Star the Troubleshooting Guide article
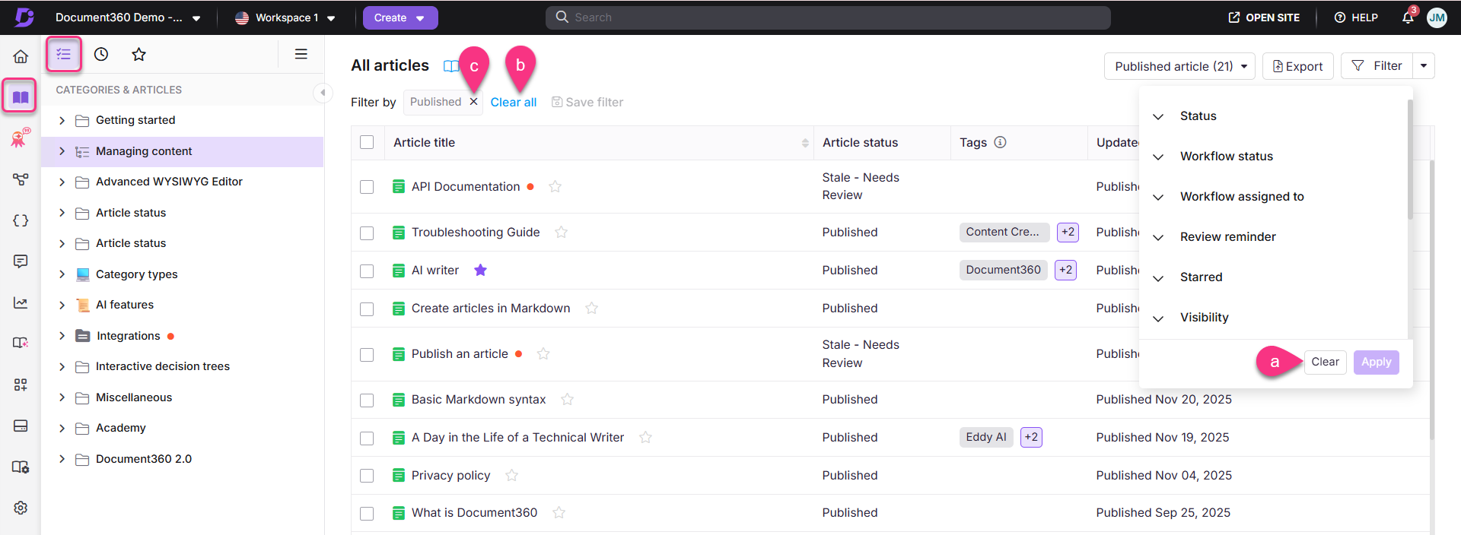 click(562, 232)
